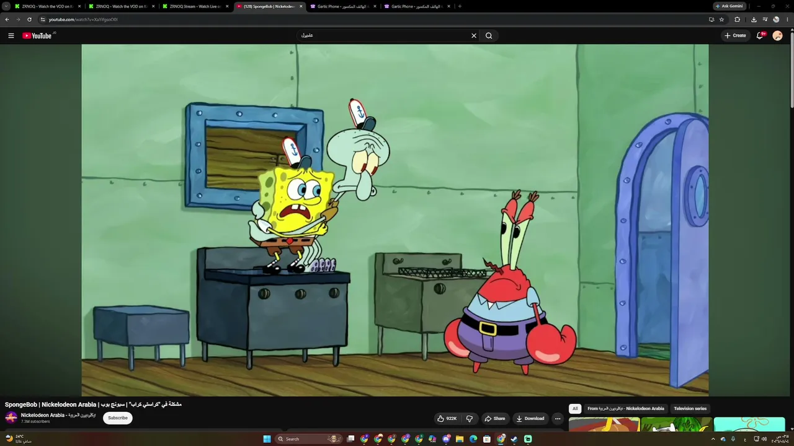The width and height of the screenshot is (794, 446).
Task: Open more actions menu under the video
Action: pos(558,419)
